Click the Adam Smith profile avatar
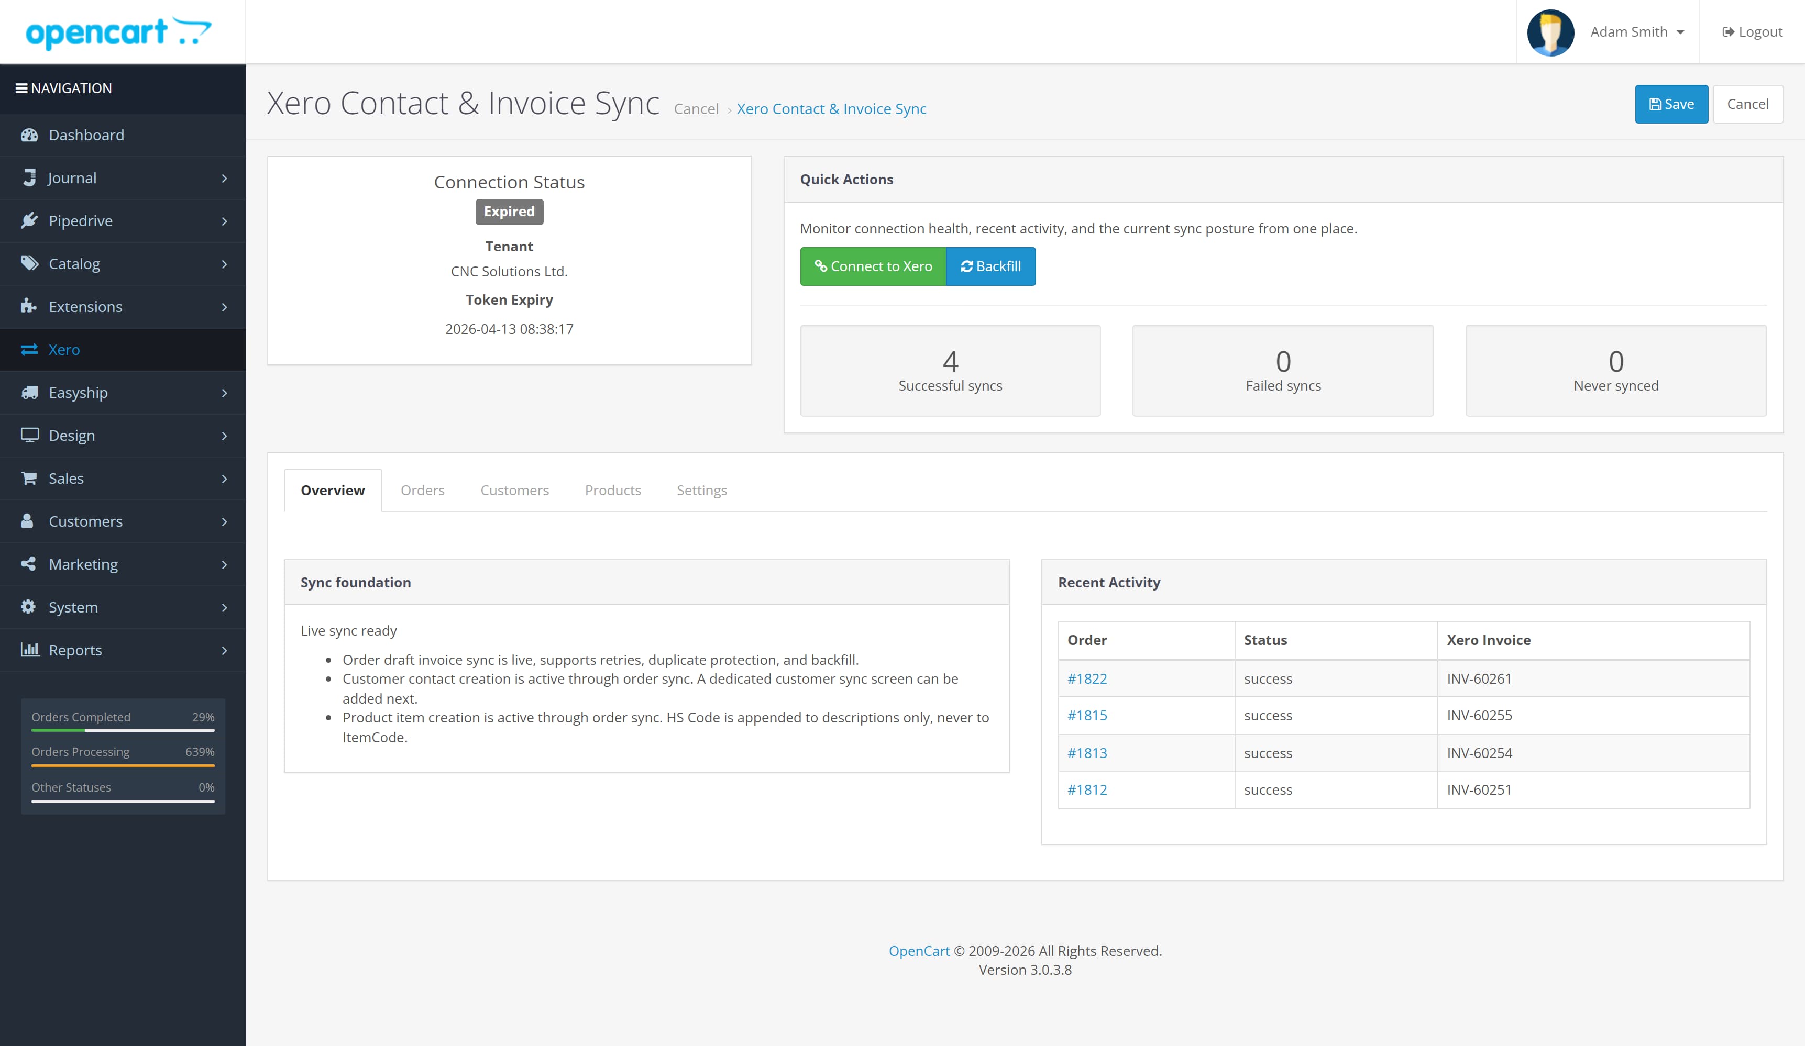The height and width of the screenshot is (1046, 1805). [1550, 32]
